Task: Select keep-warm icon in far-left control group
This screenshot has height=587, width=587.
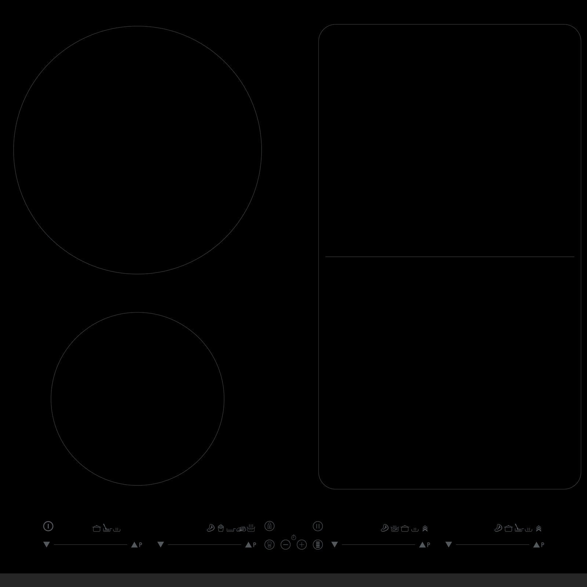Action: pyautogui.click(x=117, y=529)
